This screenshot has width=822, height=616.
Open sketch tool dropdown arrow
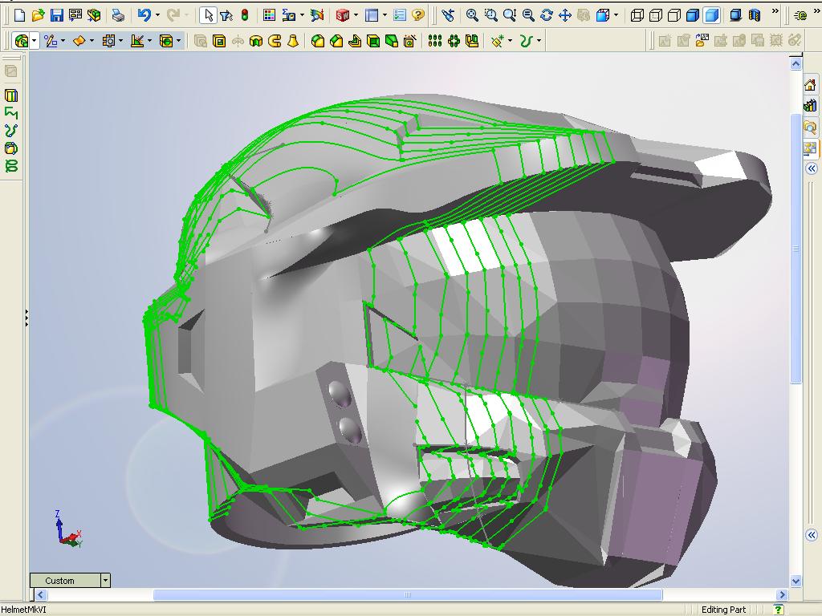click(63, 40)
